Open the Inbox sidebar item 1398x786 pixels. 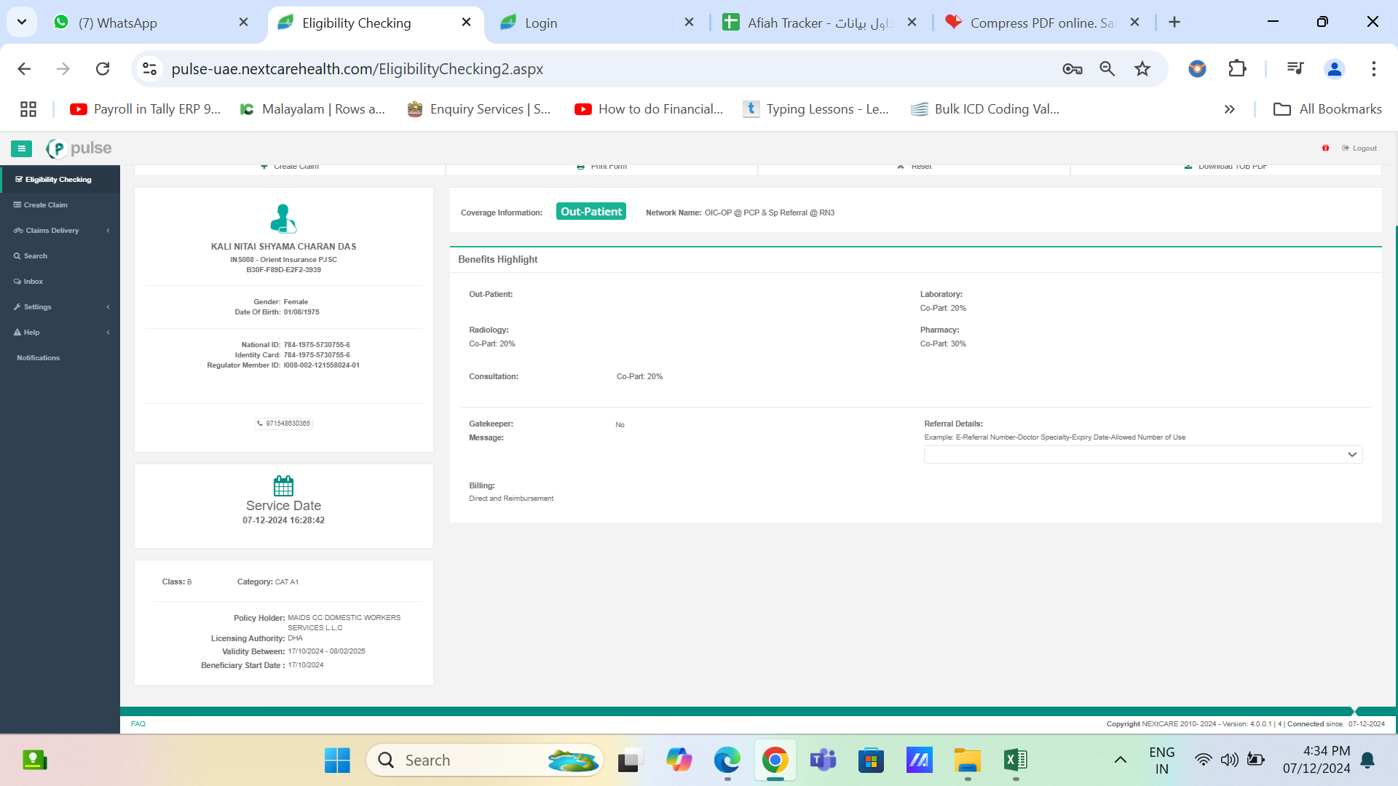tap(33, 282)
